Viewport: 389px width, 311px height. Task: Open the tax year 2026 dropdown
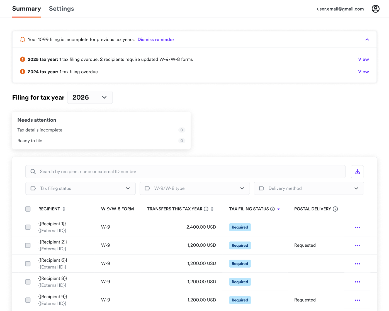coord(90,97)
